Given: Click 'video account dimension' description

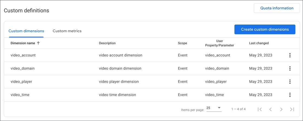Looking at the screenshot, I should click(121, 55).
